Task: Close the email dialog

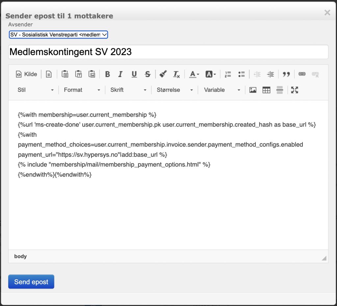Action: pos(327,13)
